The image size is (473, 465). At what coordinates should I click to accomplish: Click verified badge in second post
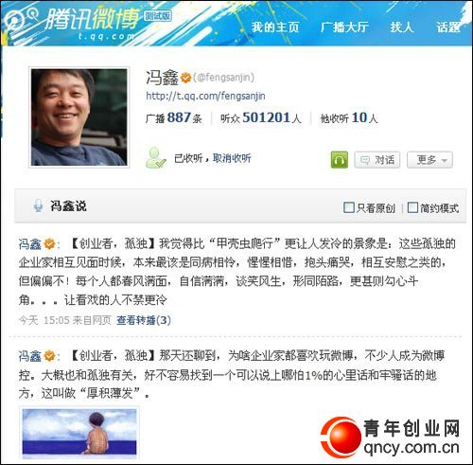tap(49, 356)
